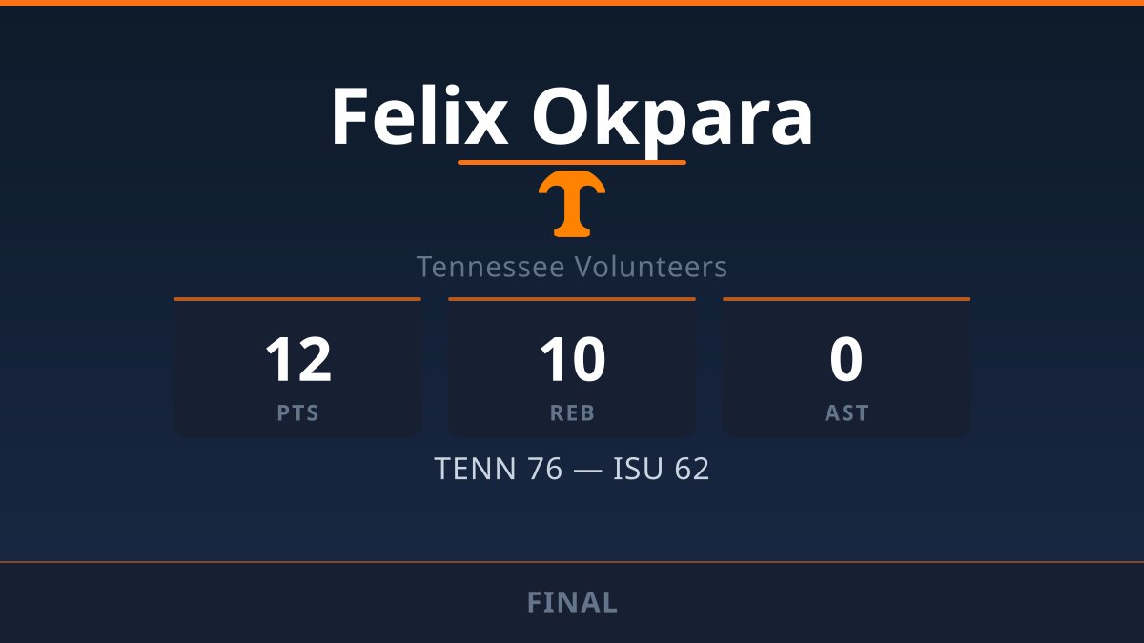Click the first name Felix in the heading
The width and height of the screenshot is (1144, 643).
pyautogui.click(x=419, y=117)
